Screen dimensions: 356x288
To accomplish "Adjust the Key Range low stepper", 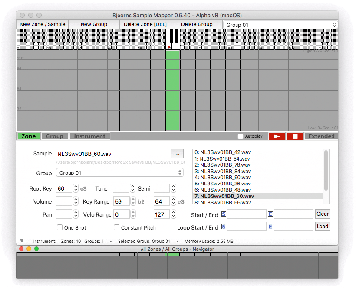I will pos(133,201).
